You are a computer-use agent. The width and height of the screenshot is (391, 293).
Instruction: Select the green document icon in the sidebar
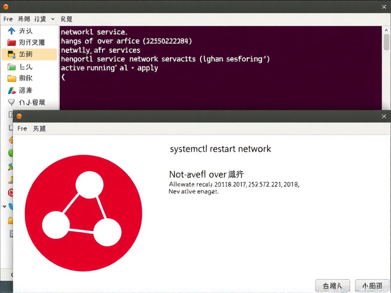point(12,67)
